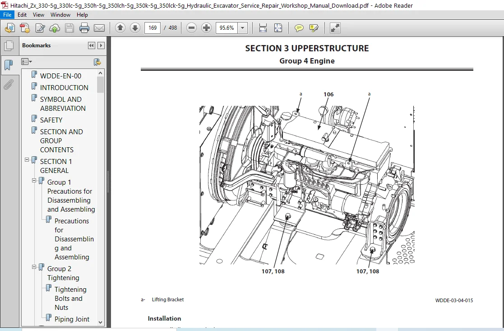
Task: Click the fit one full page icon
Action: (x=278, y=28)
